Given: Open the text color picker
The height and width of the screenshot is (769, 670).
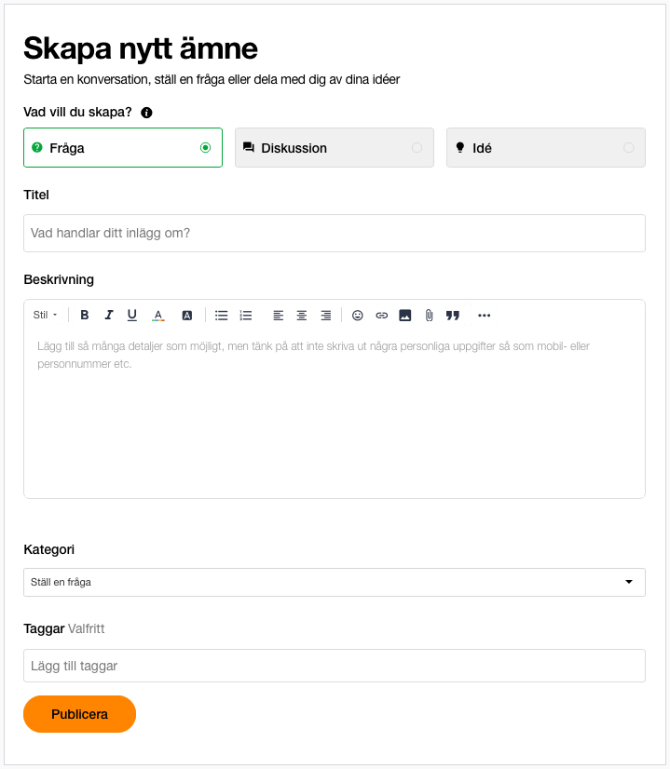Looking at the screenshot, I should (x=158, y=316).
